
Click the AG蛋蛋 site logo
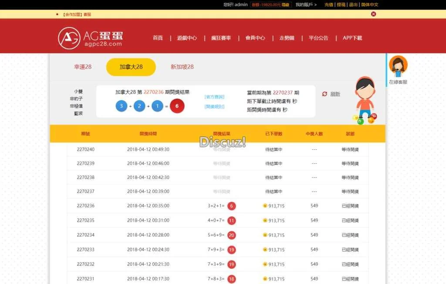(x=91, y=38)
